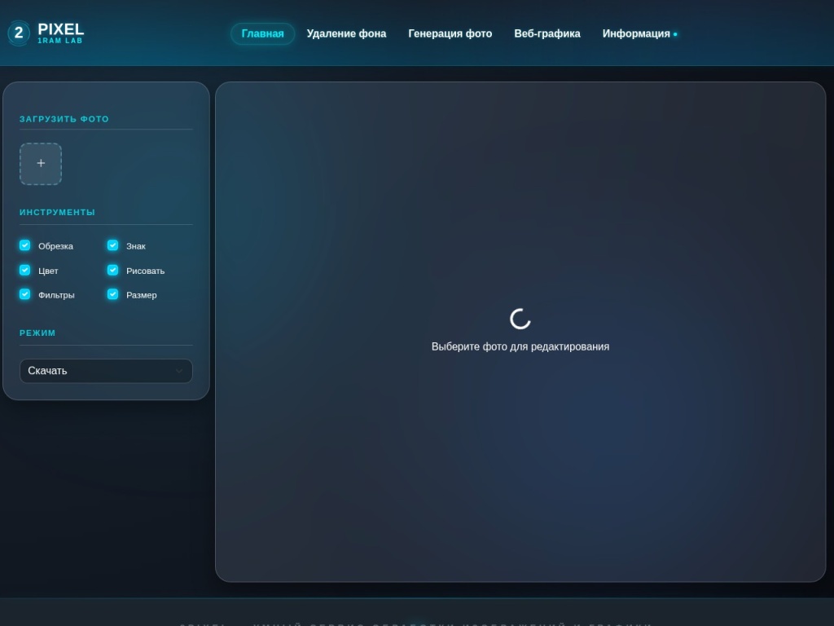Click the chevron icon on the Скачать selector
Screen dimensions: 834x626
(x=179, y=371)
